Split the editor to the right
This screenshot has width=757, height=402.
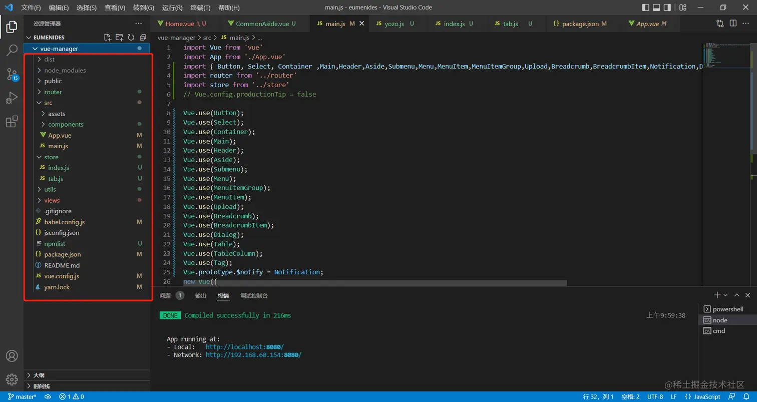click(x=733, y=24)
